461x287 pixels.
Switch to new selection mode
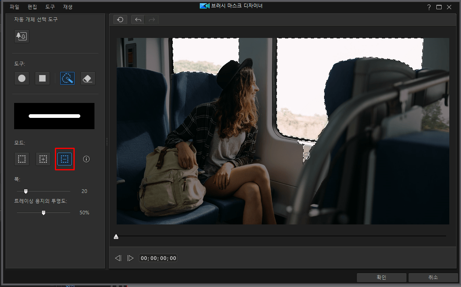point(22,159)
